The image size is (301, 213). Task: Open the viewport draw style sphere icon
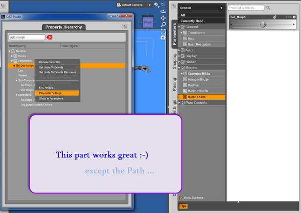[156, 5]
